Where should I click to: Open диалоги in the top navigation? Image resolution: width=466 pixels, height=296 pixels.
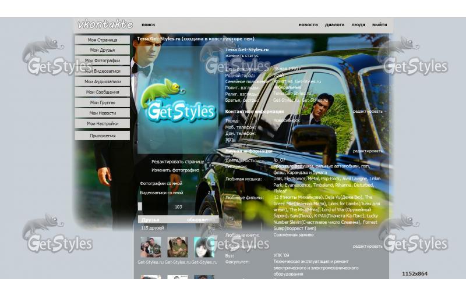(x=334, y=24)
